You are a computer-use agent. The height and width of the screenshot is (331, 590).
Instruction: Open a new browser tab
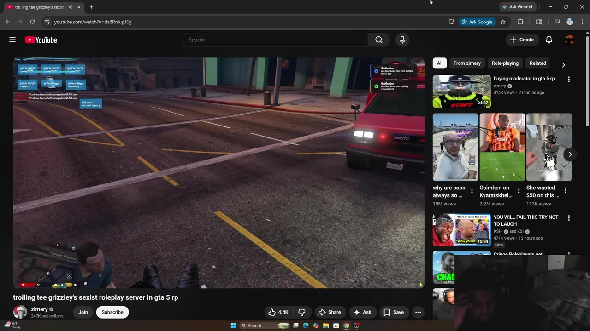point(91,7)
